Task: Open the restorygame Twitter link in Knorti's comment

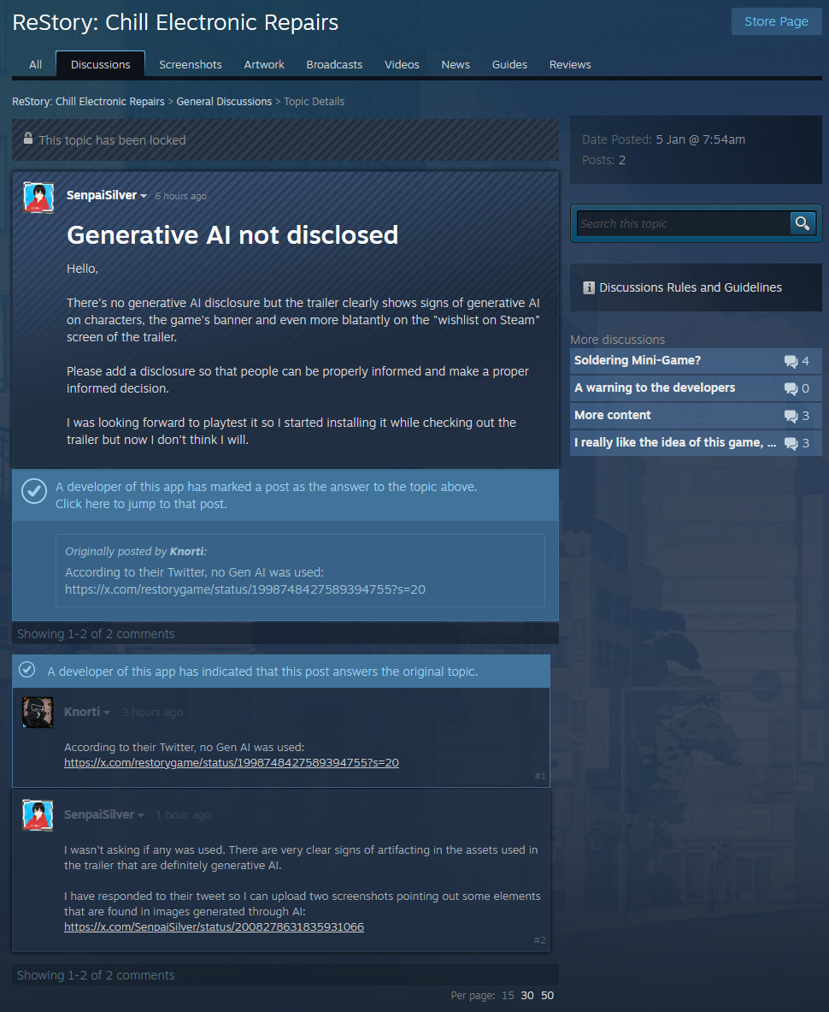Action: pos(231,762)
